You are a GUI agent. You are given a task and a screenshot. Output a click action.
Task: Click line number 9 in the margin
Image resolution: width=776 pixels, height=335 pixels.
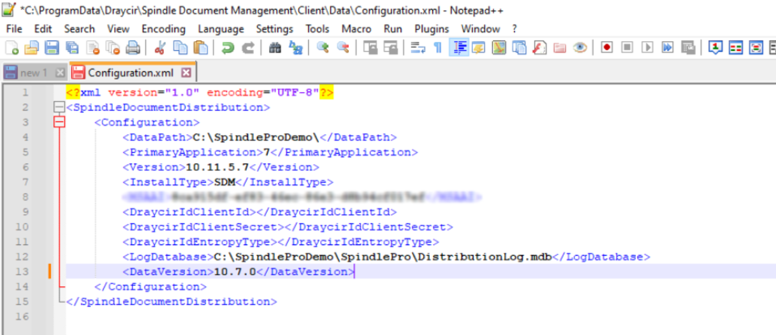25,212
